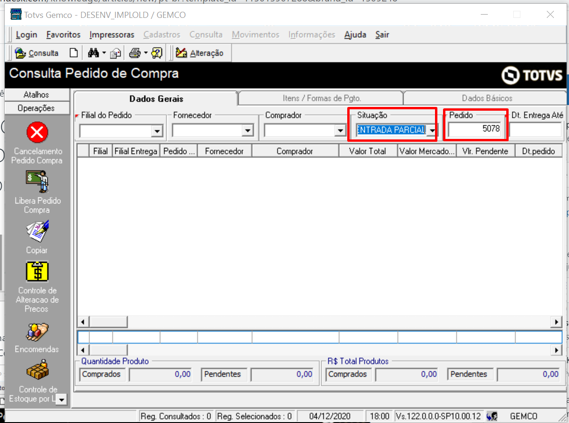Screen dimensions: 569x423
Task: Select Controle de Alteracao de Precos
Action: coord(37,271)
